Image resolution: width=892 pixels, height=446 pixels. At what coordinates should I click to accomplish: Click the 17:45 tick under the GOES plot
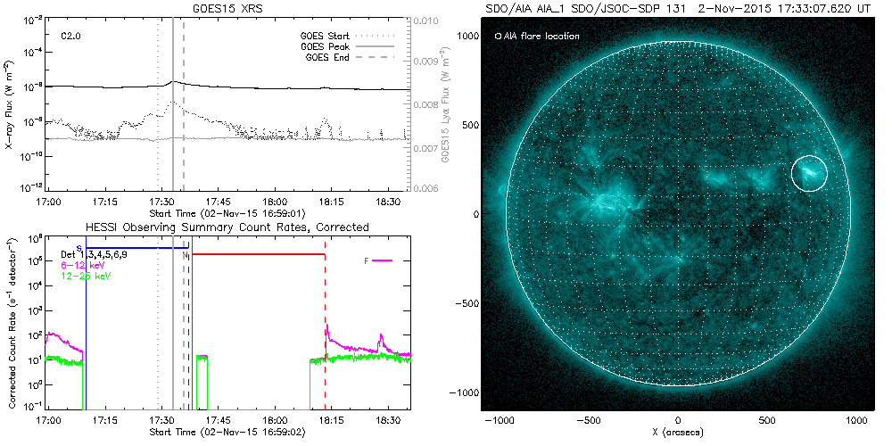(x=219, y=202)
